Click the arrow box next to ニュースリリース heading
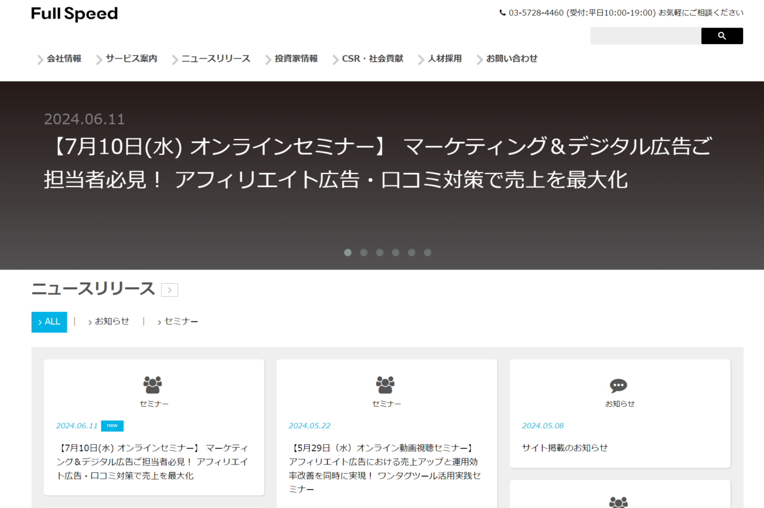 170,290
